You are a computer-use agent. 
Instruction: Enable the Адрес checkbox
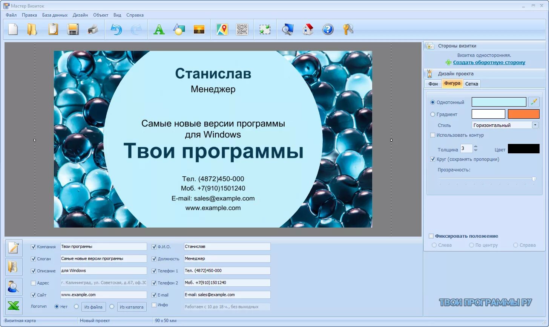coord(34,283)
